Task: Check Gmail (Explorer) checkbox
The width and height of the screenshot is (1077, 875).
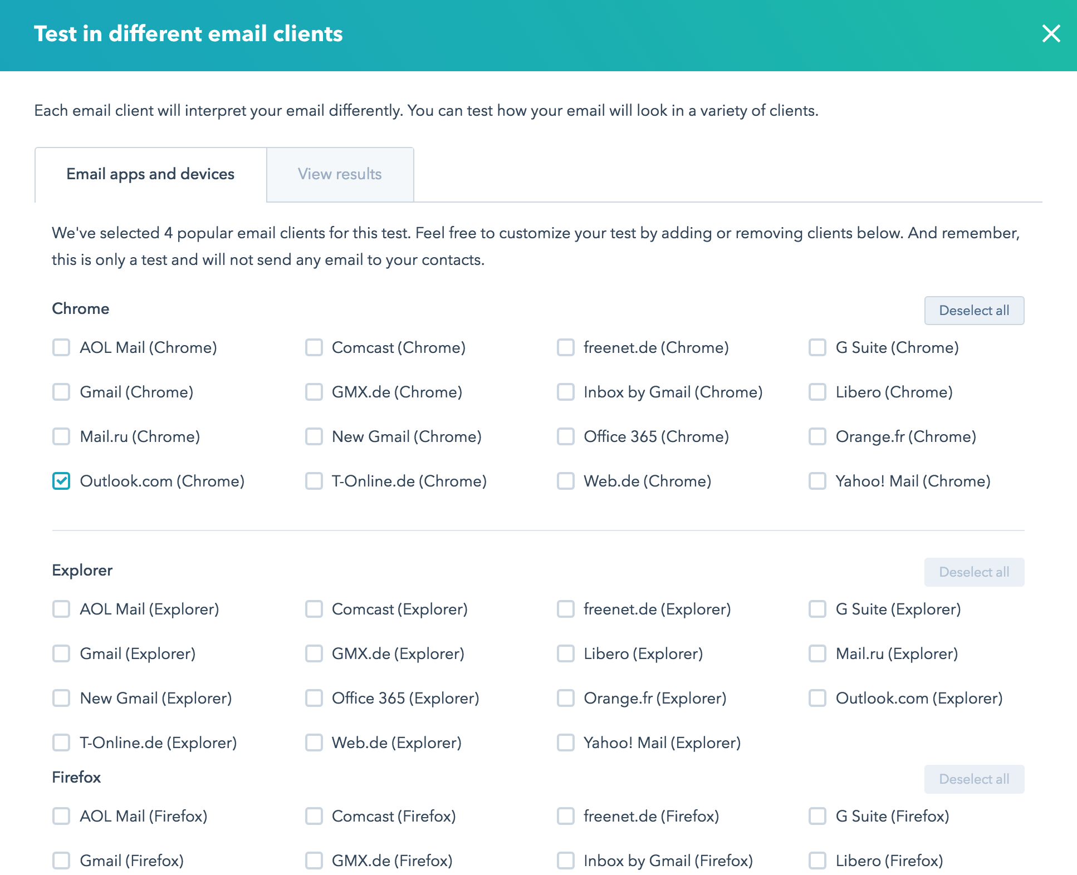Action: click(x=61, y=653)
